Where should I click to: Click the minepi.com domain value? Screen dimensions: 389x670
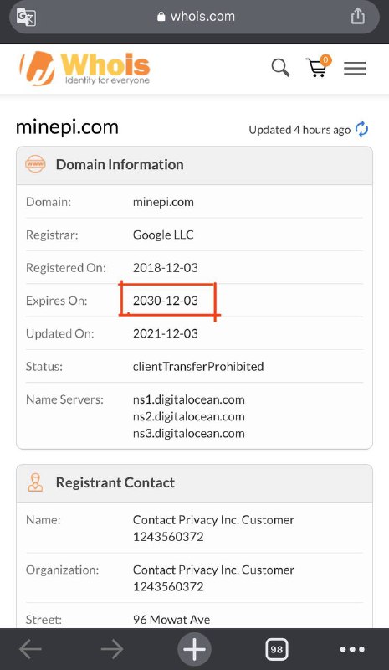(x=163, y=202)
